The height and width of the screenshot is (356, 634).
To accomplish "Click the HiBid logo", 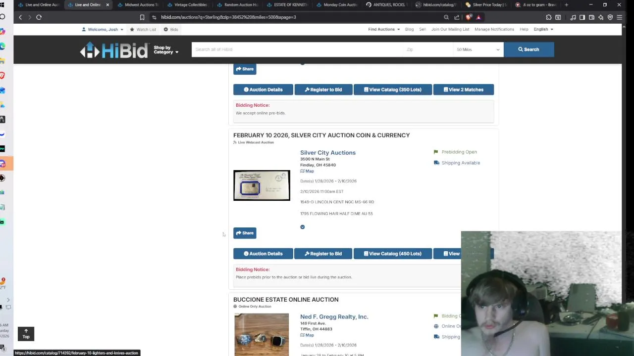I will pos(114,50).
